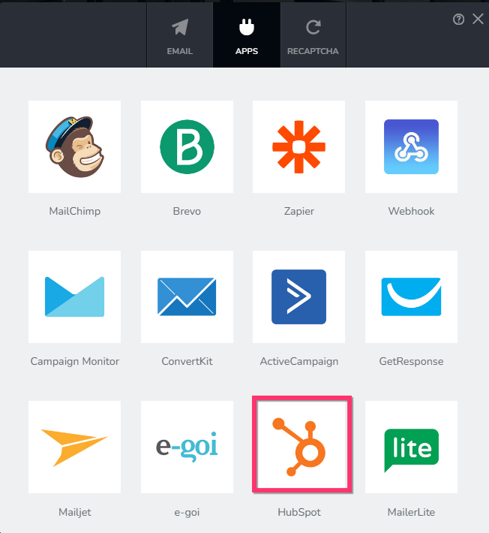This screenshot has width=489, height=533.
Task: Click the HubSpot label text
Action: pyautogui.click(x=298, y=512)
